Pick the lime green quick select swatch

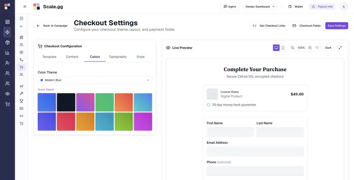(x=124, y=122)
